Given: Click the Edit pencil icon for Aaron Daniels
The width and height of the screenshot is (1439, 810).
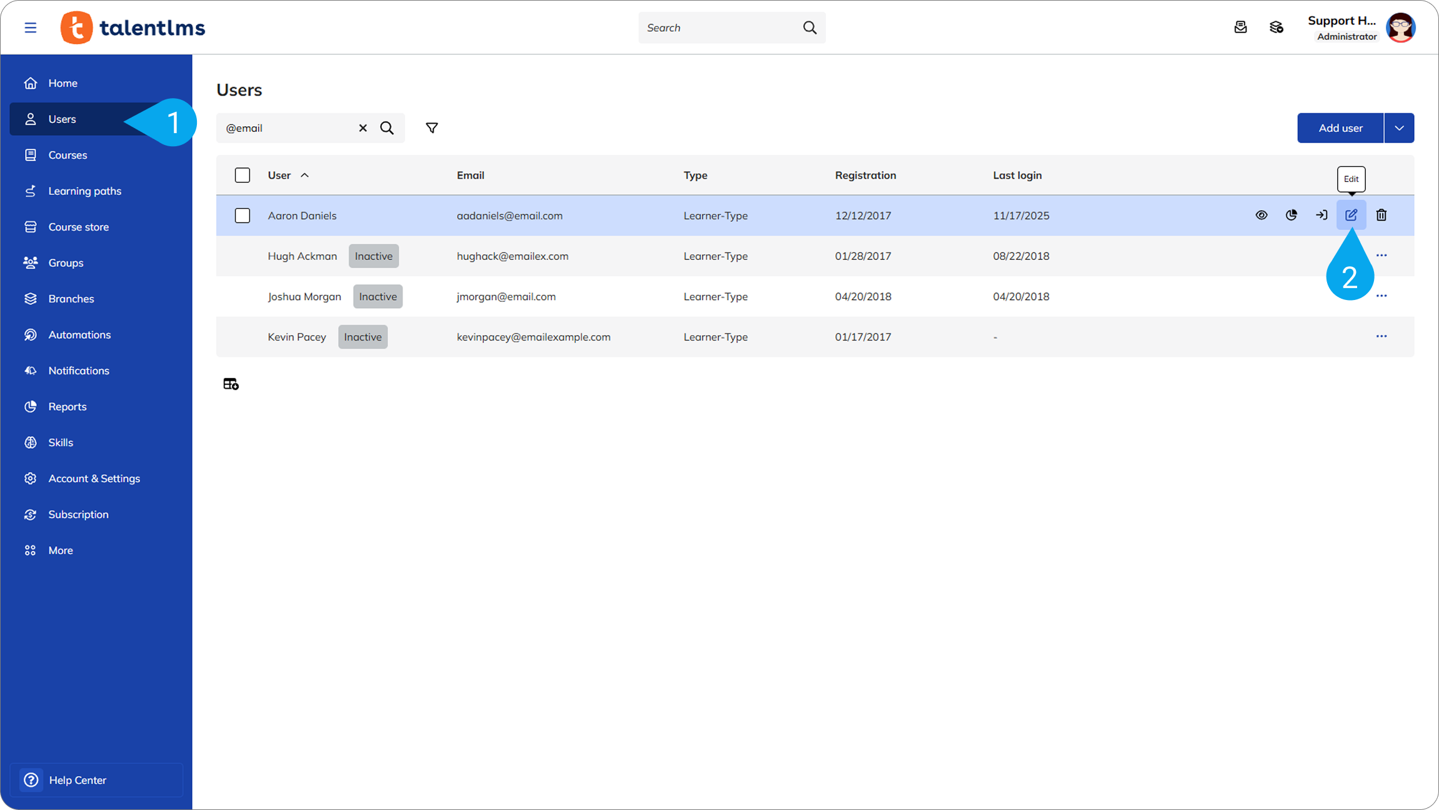Looking at the screenshot, I should click(x=1351, y=215).
